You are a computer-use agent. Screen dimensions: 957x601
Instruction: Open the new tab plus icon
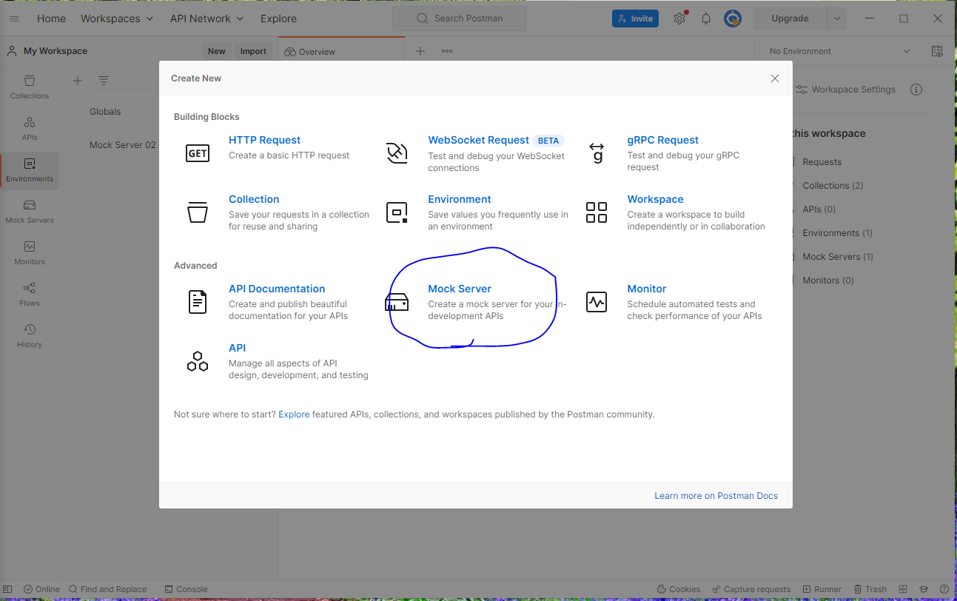[420, 51]
